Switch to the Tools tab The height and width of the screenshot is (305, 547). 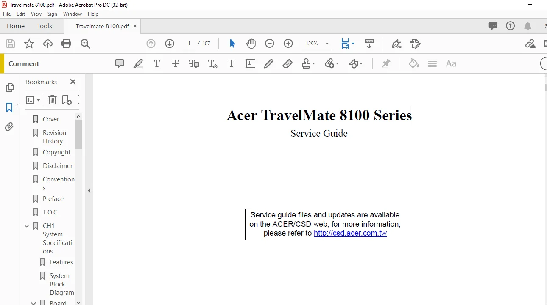pos(45,26)
